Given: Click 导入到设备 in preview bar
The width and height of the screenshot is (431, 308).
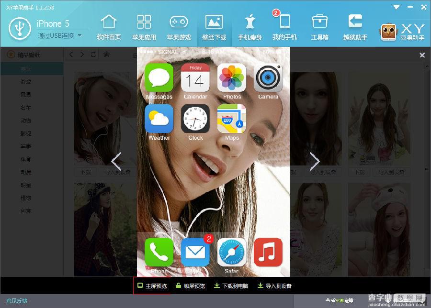Looking at the screenshot, I should [274, 286].
